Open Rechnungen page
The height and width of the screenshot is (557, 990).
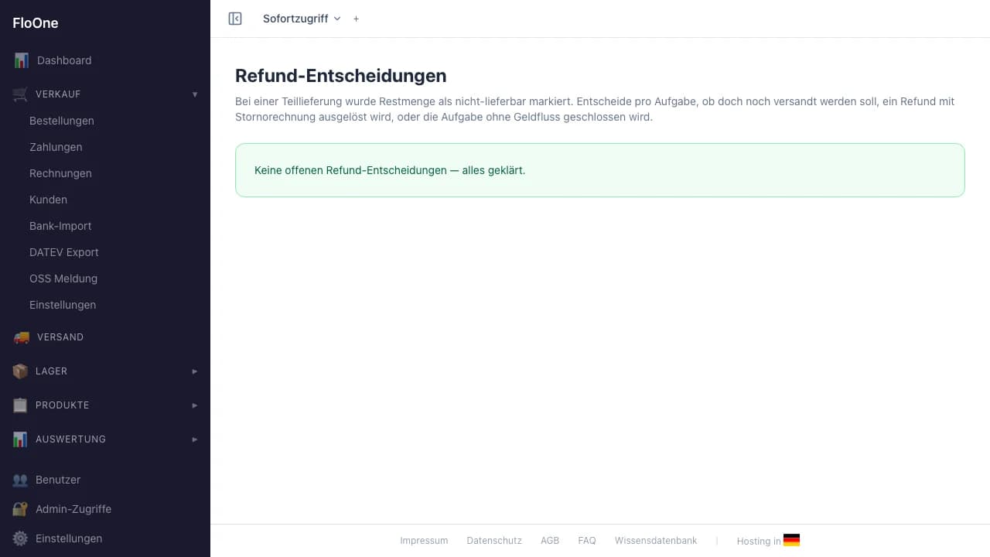(x=60, y=173)
